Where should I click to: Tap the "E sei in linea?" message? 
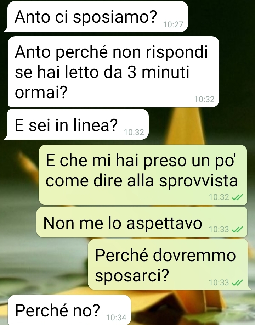pos(76,124)
